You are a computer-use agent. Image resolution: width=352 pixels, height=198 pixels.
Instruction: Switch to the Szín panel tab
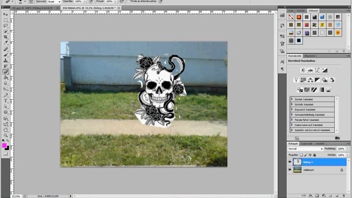click(x=291, y=10)
